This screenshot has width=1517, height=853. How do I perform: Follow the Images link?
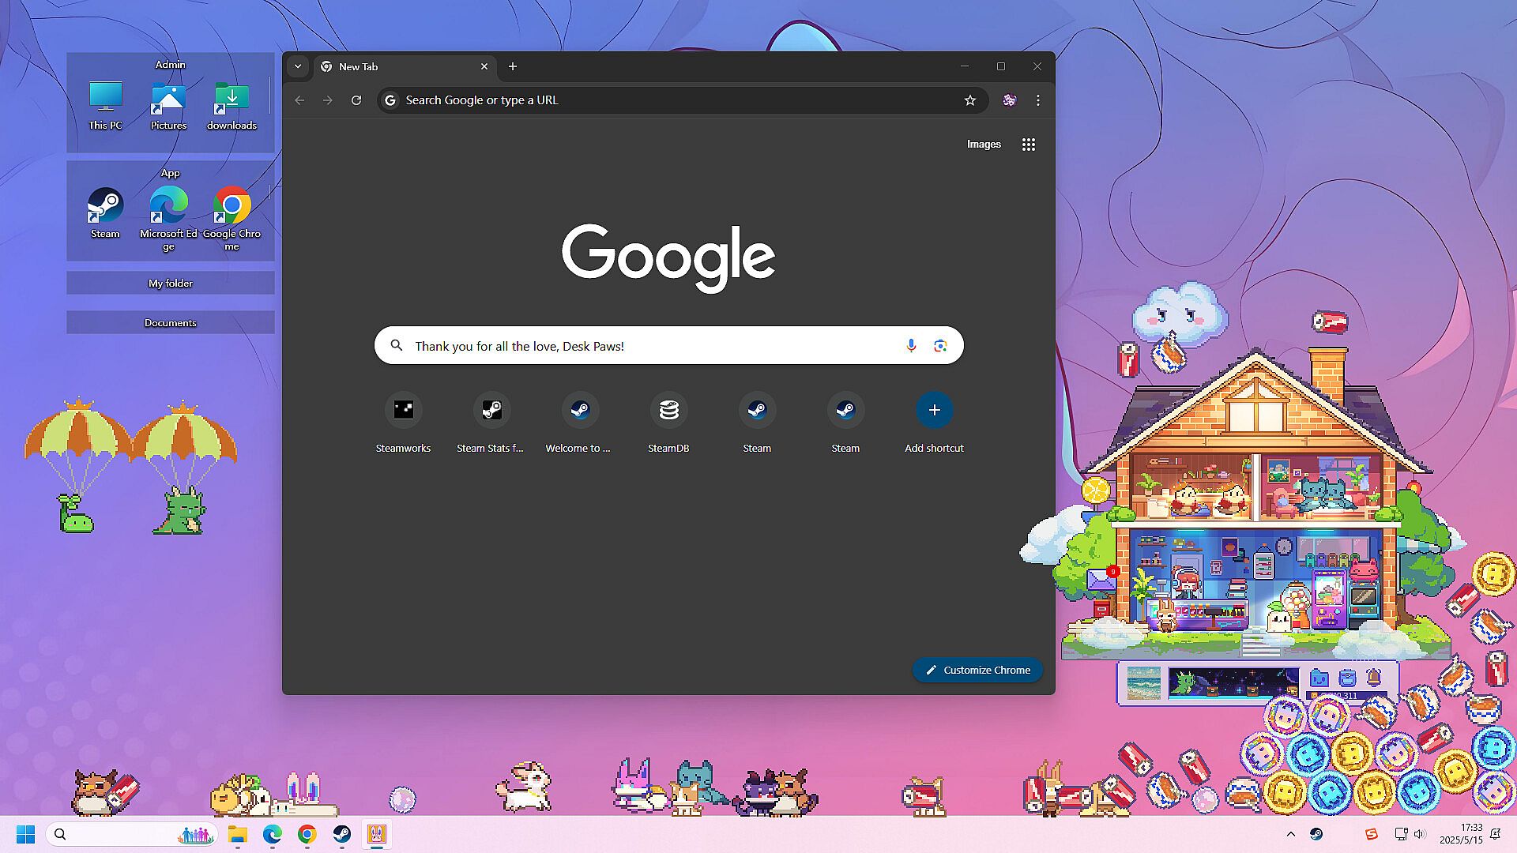coord(984,145)
